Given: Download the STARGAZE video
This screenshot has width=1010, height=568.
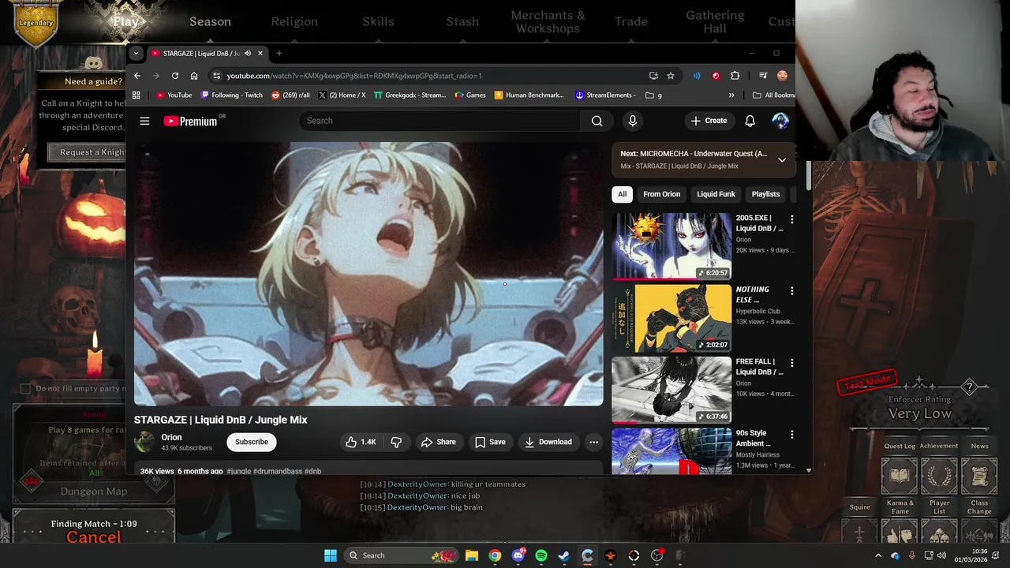Looking at the screenshot, I should point(548,442).
